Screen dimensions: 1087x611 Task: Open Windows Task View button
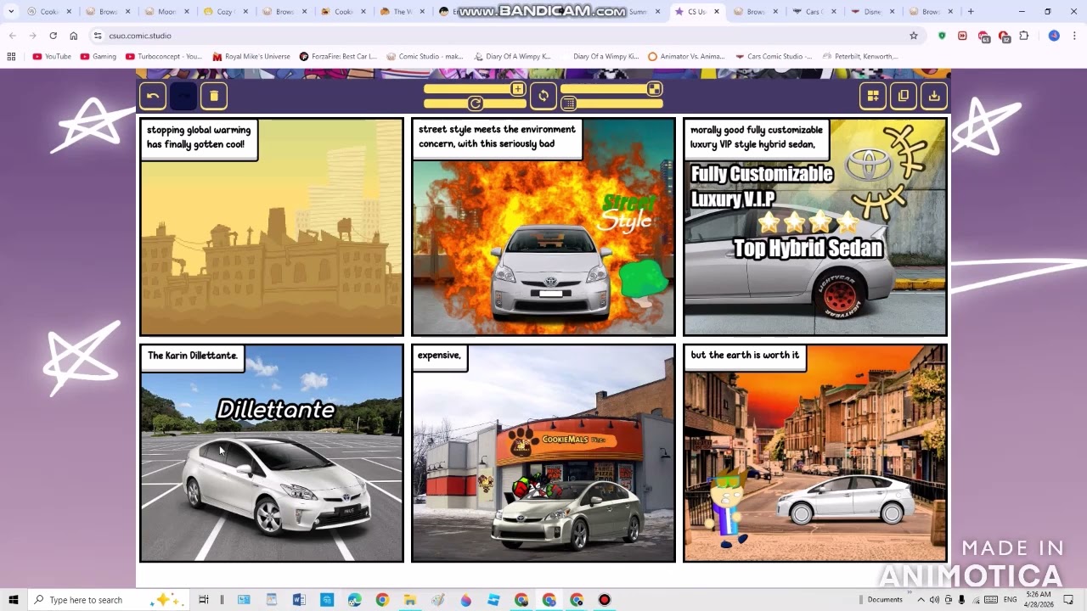204,600
